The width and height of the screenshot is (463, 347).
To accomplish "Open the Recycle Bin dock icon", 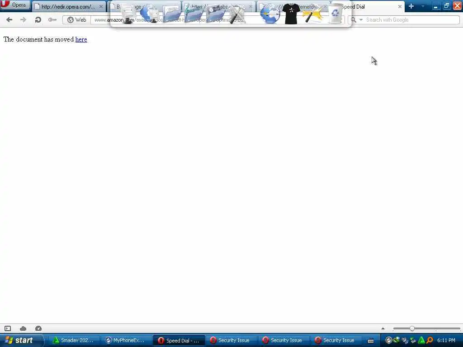I will [335, 13].
